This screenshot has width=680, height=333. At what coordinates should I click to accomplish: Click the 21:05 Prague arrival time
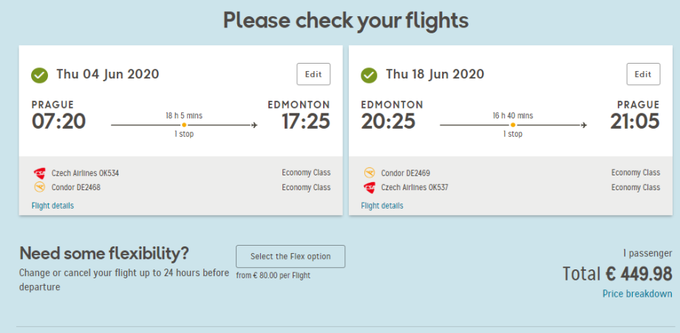coord(635,121)
